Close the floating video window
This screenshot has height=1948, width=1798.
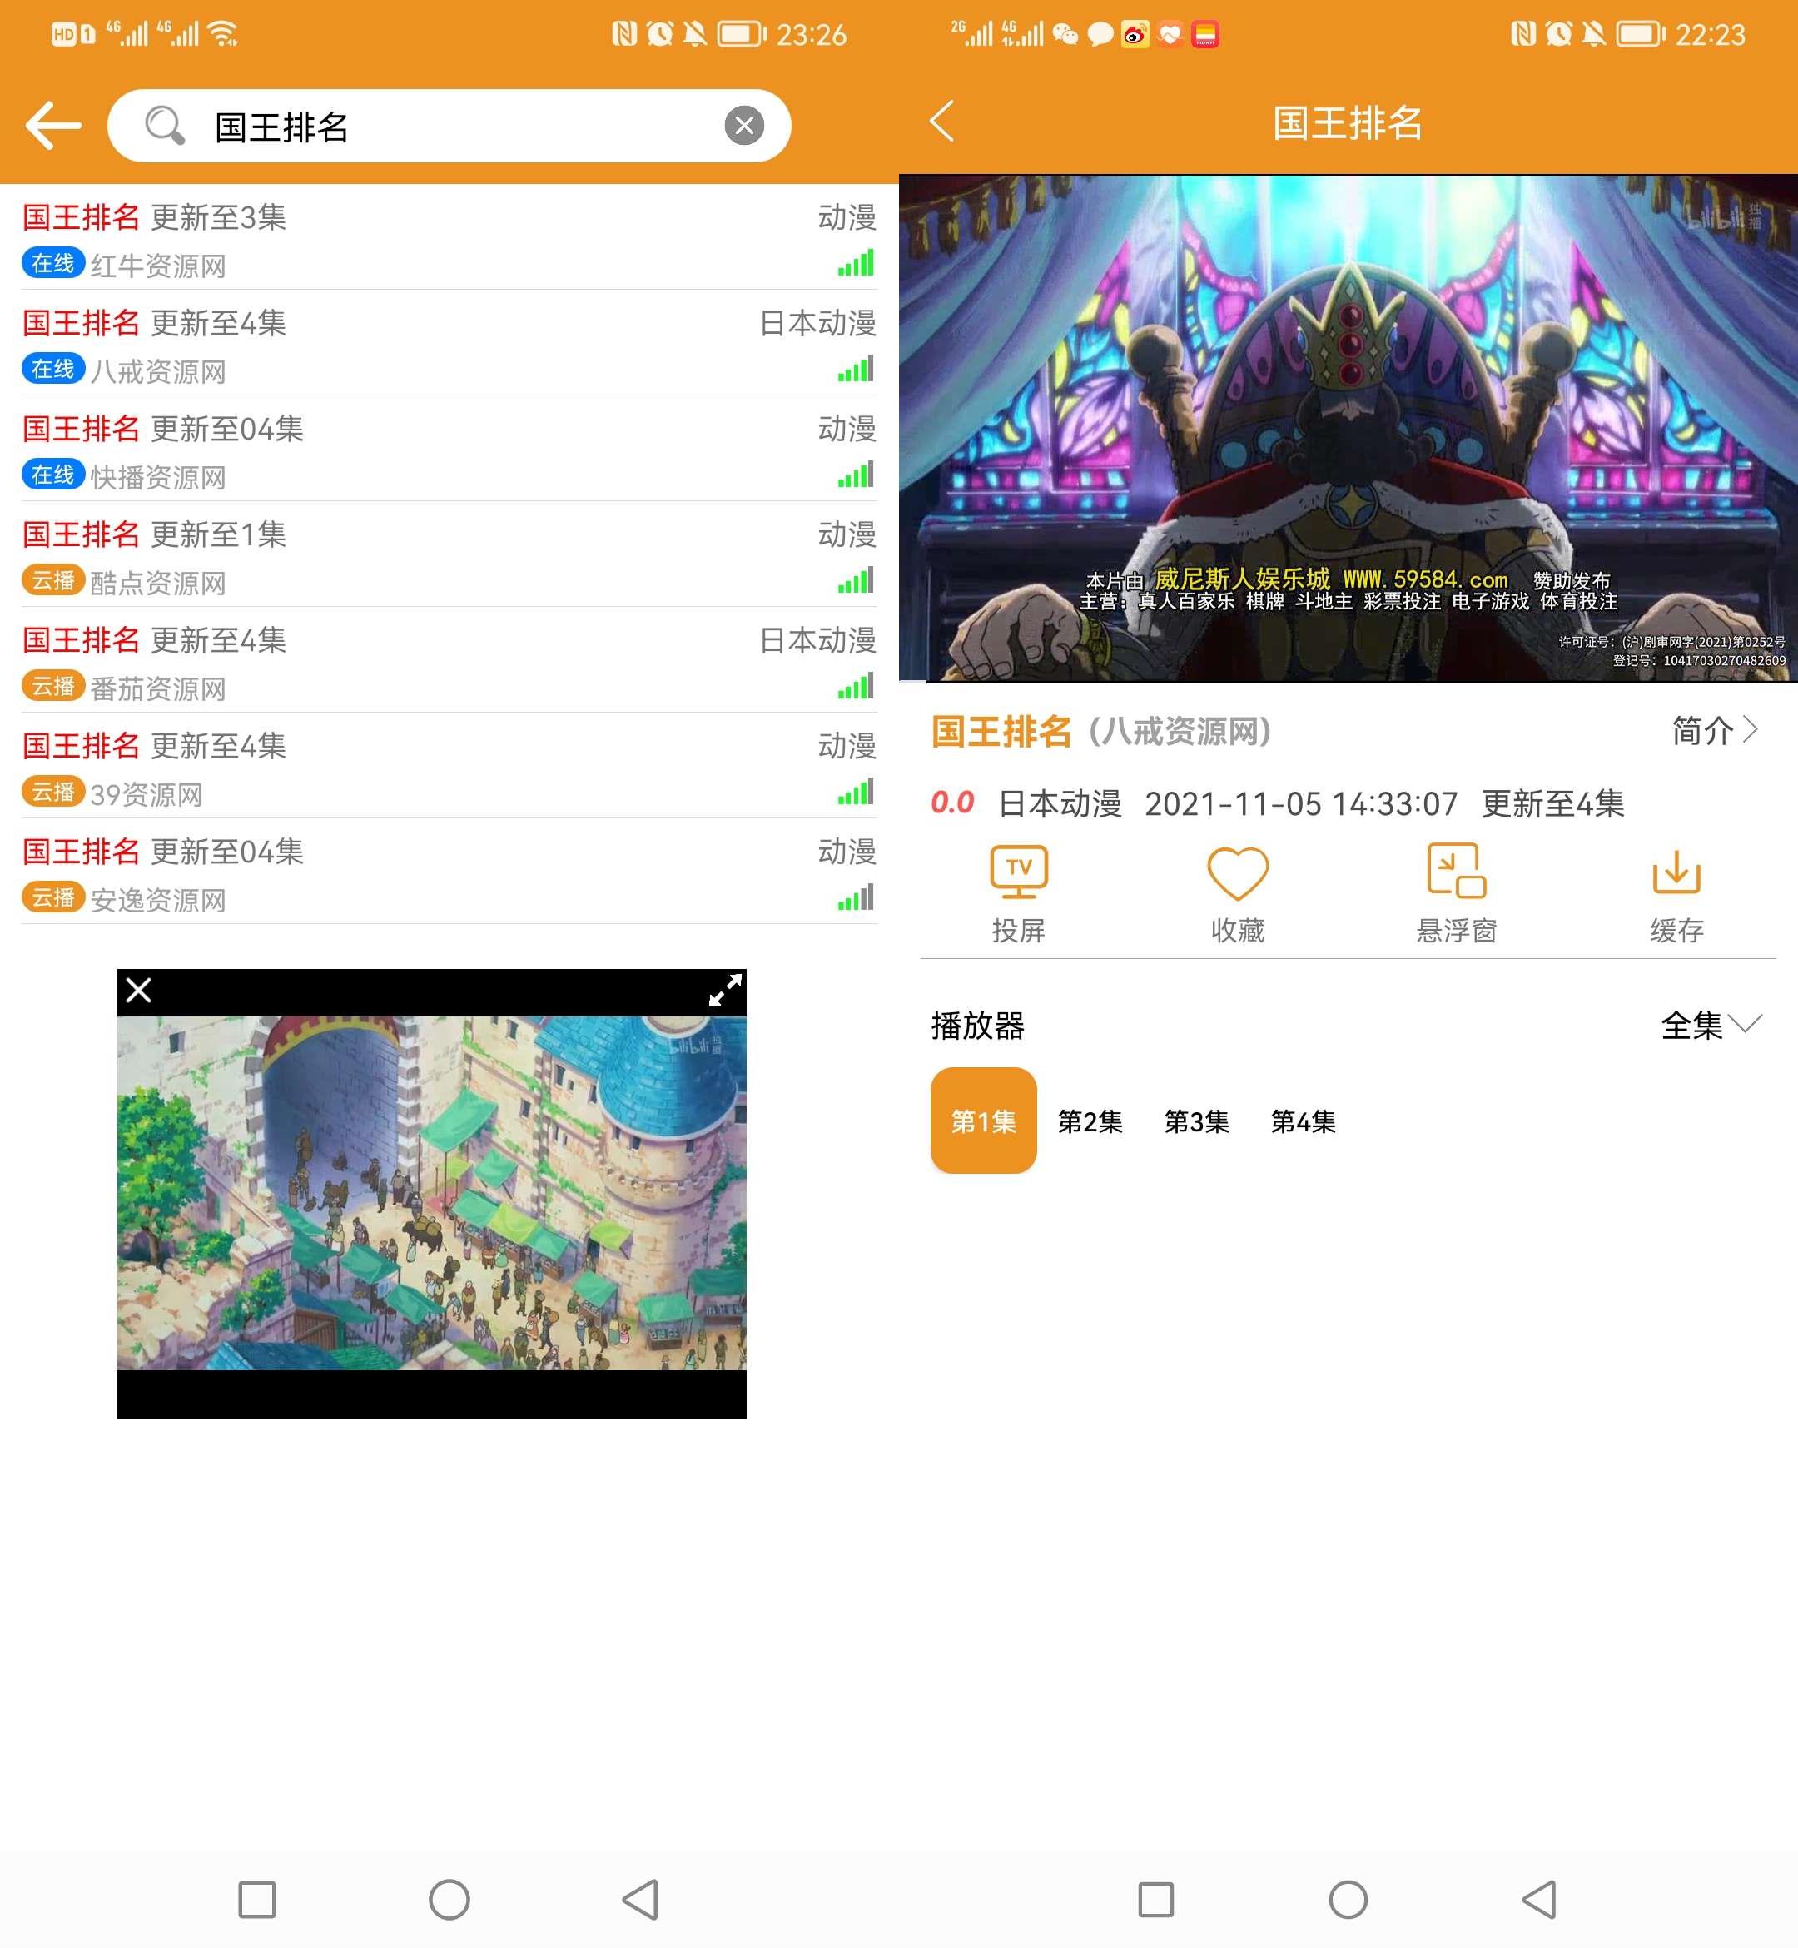coord(139,991)
